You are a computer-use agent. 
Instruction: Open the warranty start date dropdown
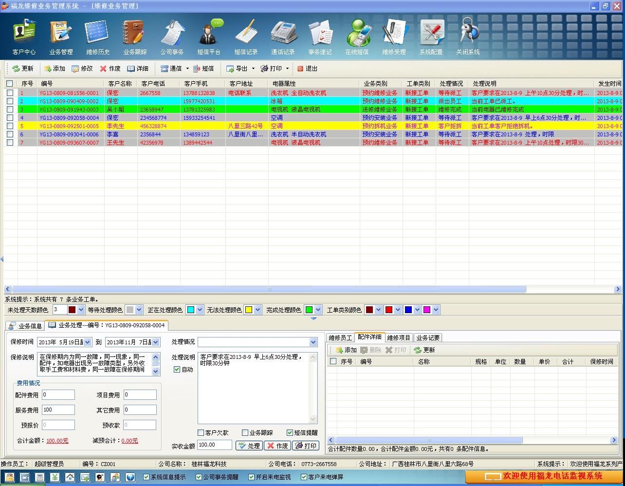click(x=88, y=342)
